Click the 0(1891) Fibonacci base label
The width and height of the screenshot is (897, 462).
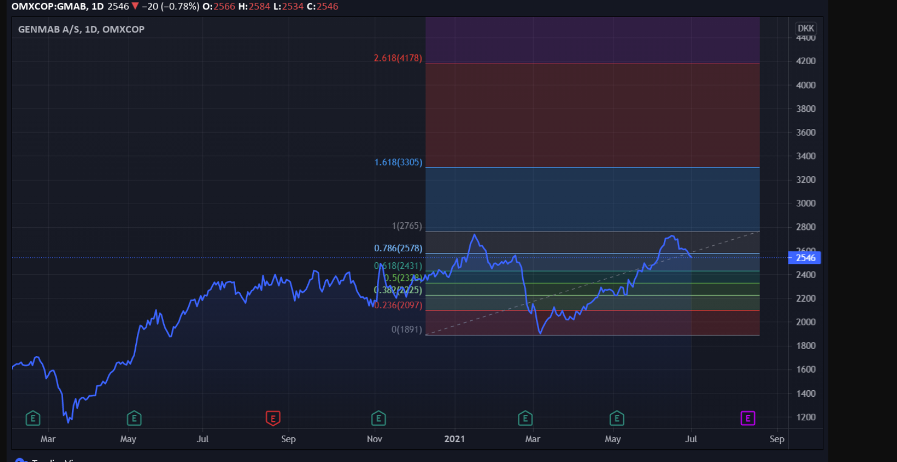(407, 330)
